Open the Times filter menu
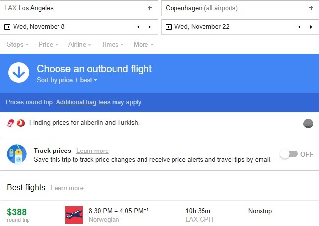Screen dimensions: 319x226 pos(113,44)
